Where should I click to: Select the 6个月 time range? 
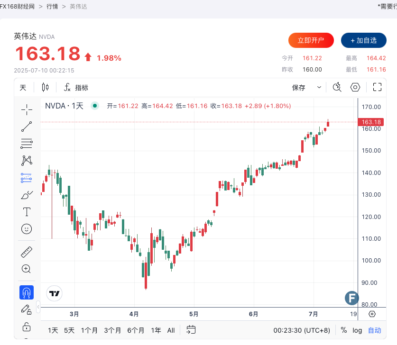pos(136,330)
